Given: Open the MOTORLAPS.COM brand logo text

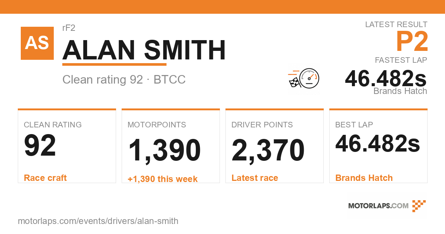Looking at the screenshot, I should 378,206.
